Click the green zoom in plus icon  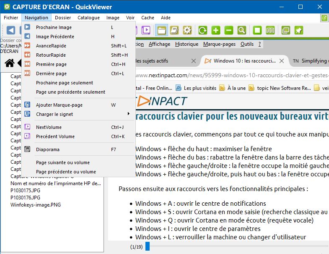point(216,30)
